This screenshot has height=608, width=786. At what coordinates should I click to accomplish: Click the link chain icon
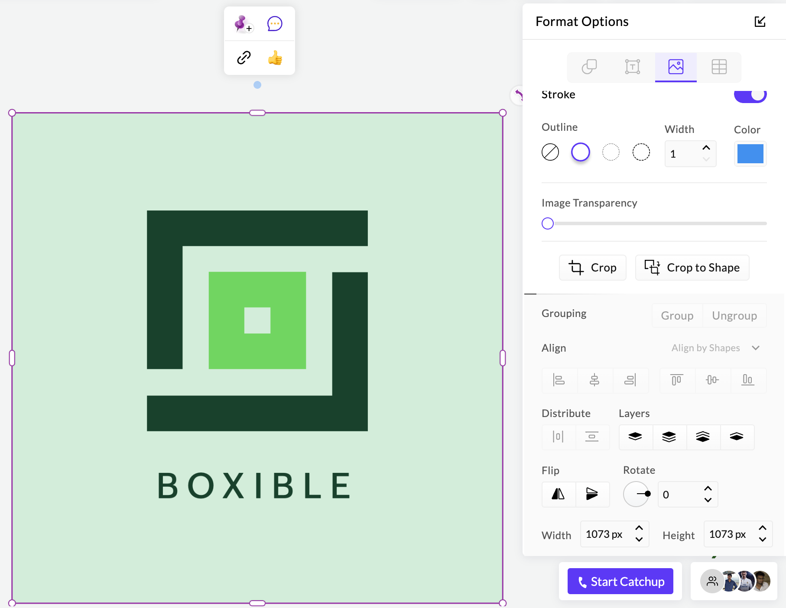[244, 58]
